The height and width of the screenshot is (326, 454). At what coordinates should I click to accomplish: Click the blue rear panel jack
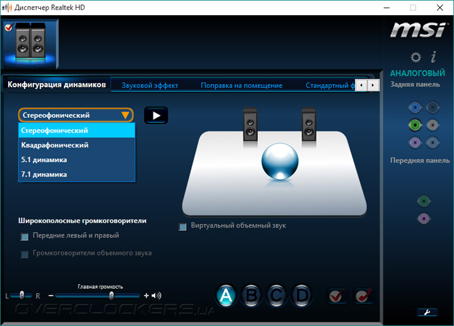tap(415, 107)
